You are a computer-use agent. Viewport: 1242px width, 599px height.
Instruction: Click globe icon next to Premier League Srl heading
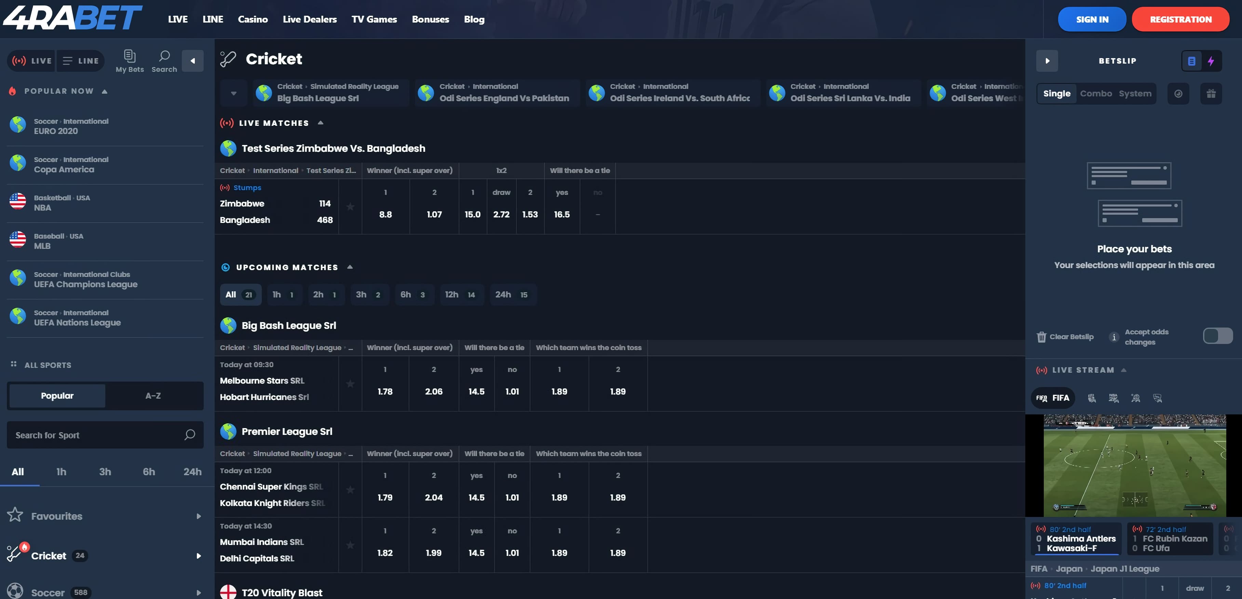point(228,431)
